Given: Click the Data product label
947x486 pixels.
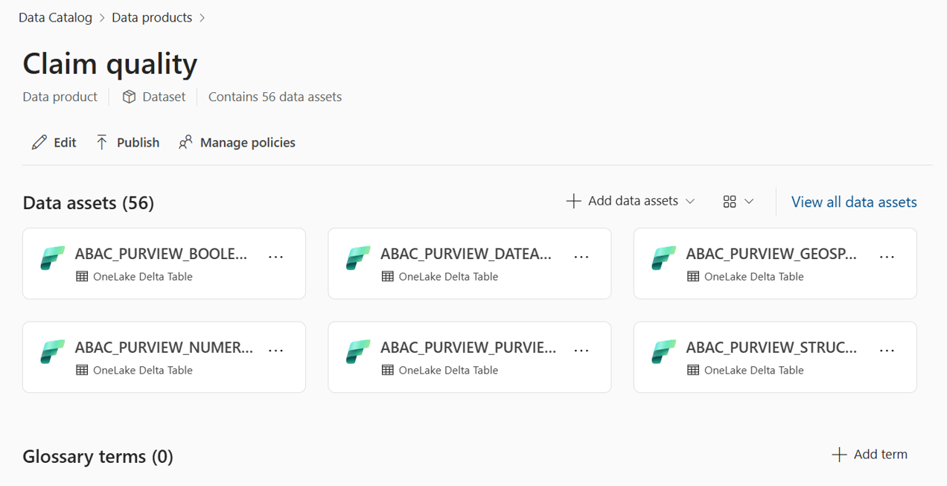Looking at the screenshot, I should click(x=60, y=97).
